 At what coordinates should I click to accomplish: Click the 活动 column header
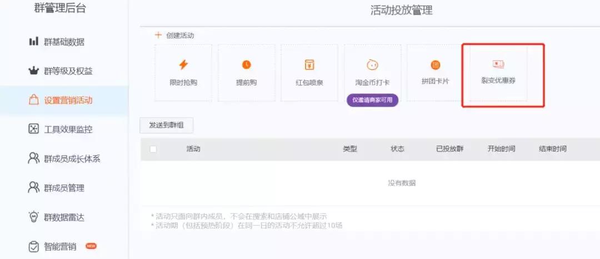[193, 149]
